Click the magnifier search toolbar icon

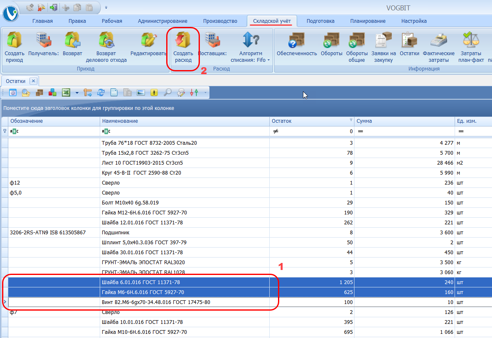tap(167, 93)
